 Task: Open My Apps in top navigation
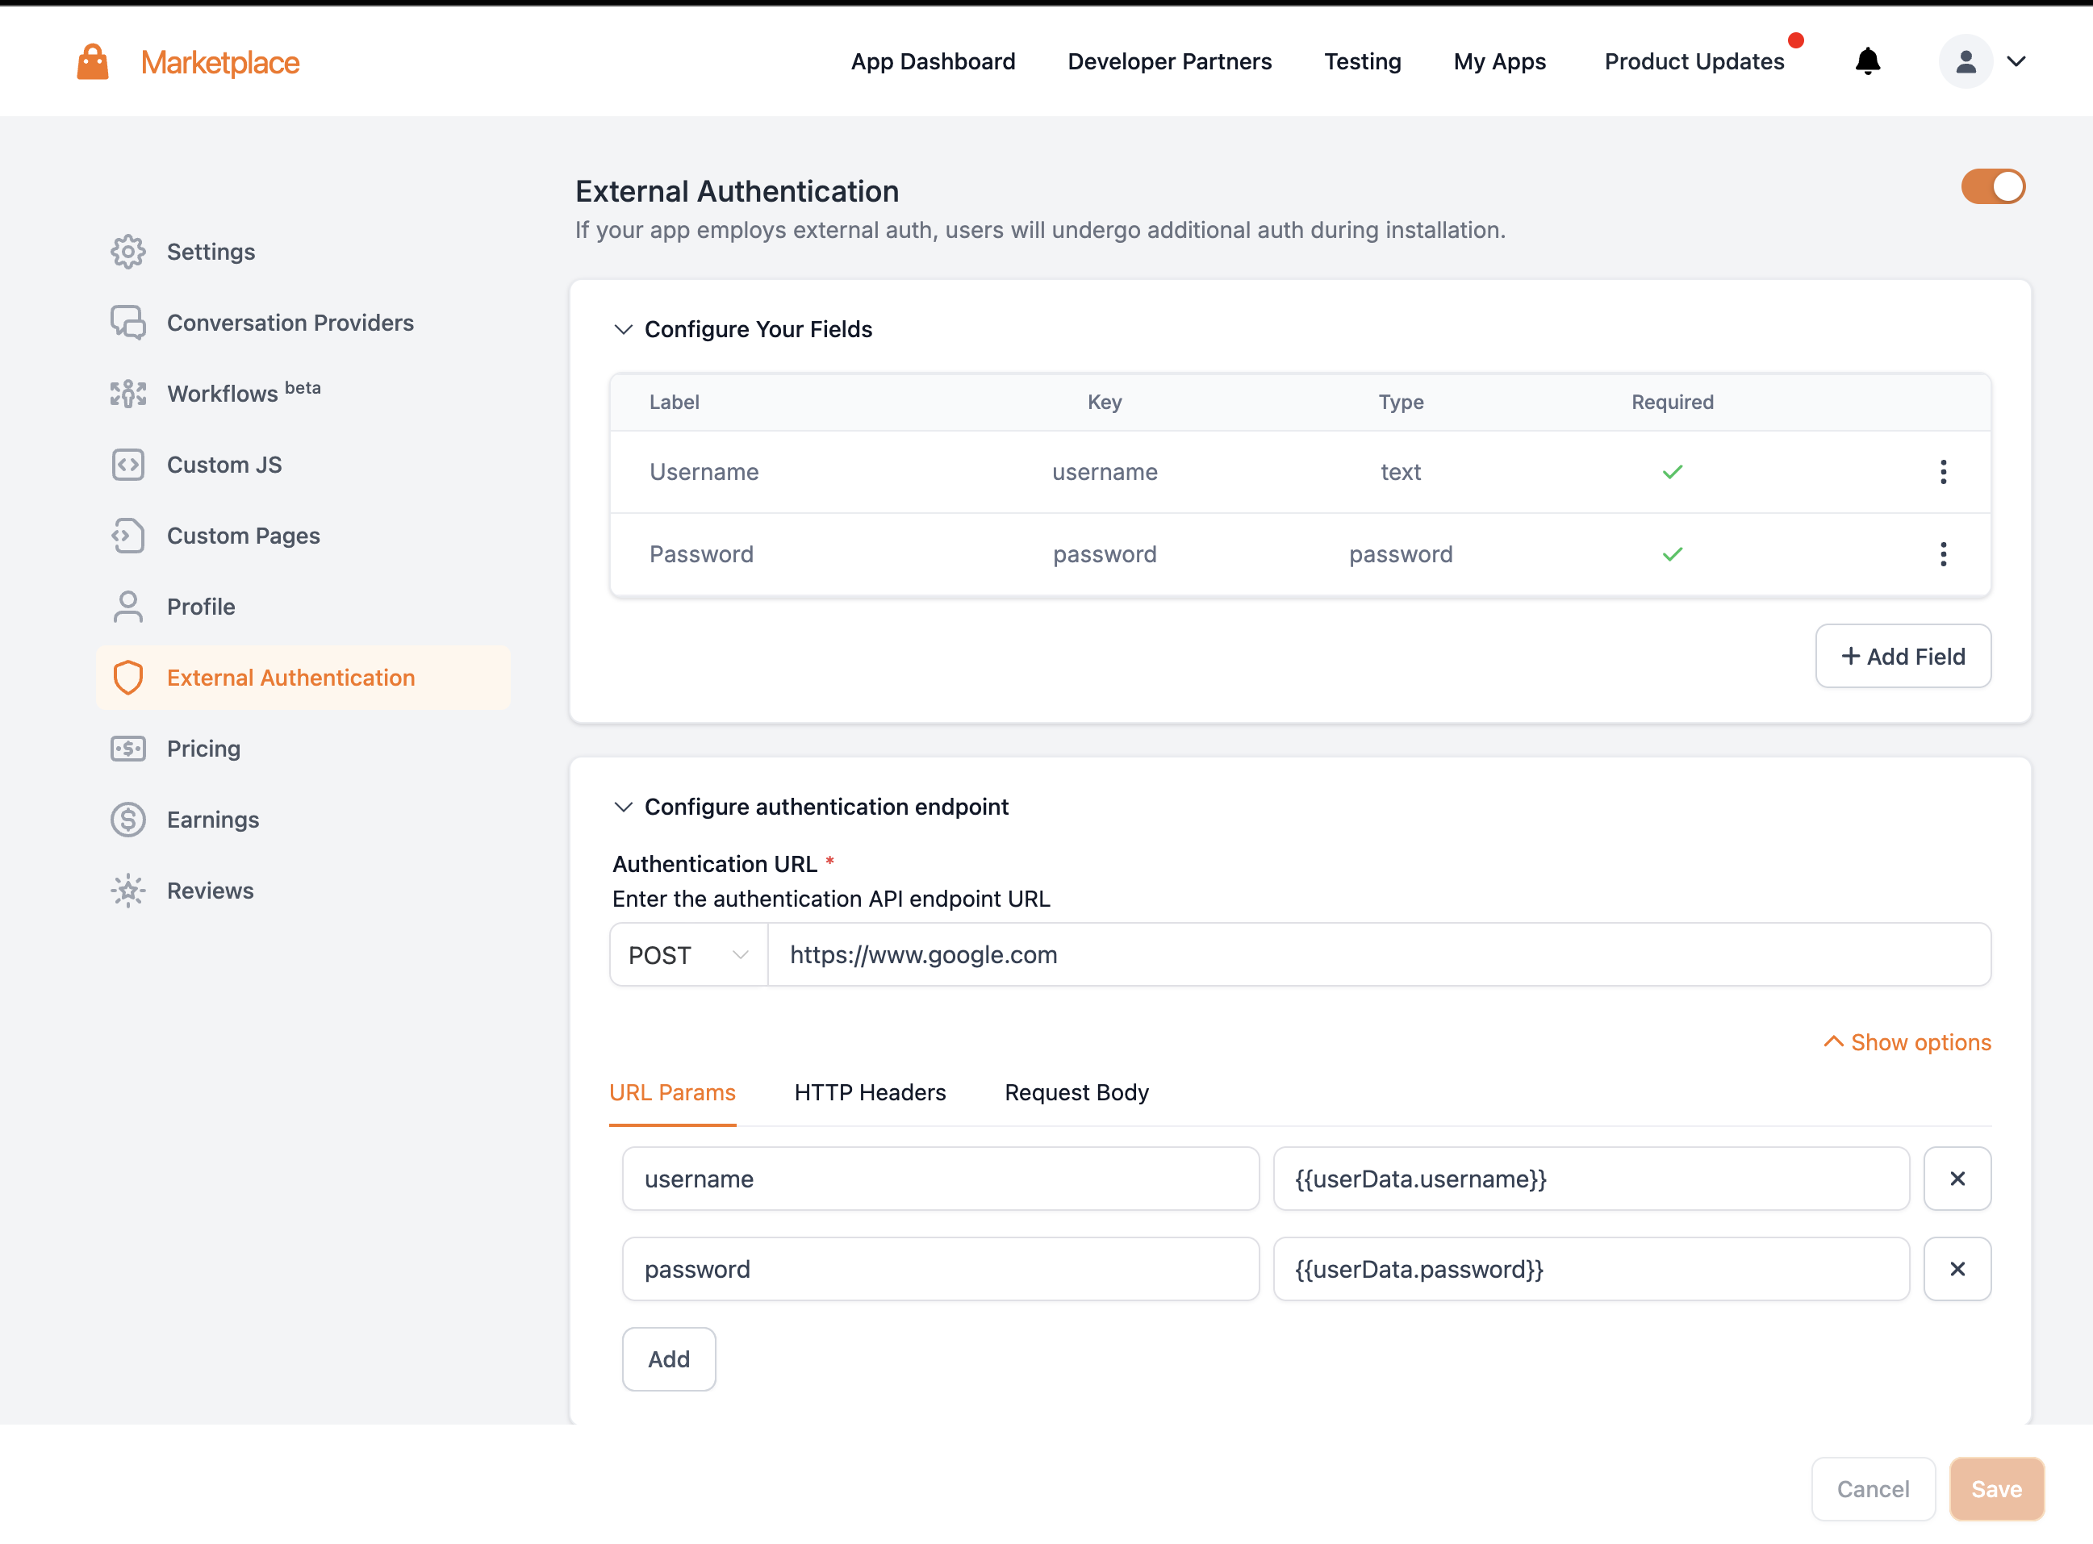point(1499,61)
